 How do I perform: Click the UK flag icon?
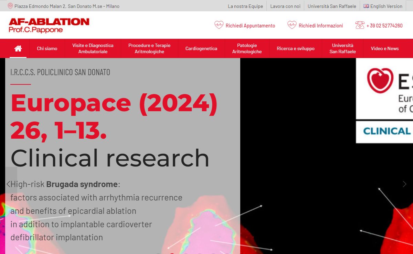[366, 6]
